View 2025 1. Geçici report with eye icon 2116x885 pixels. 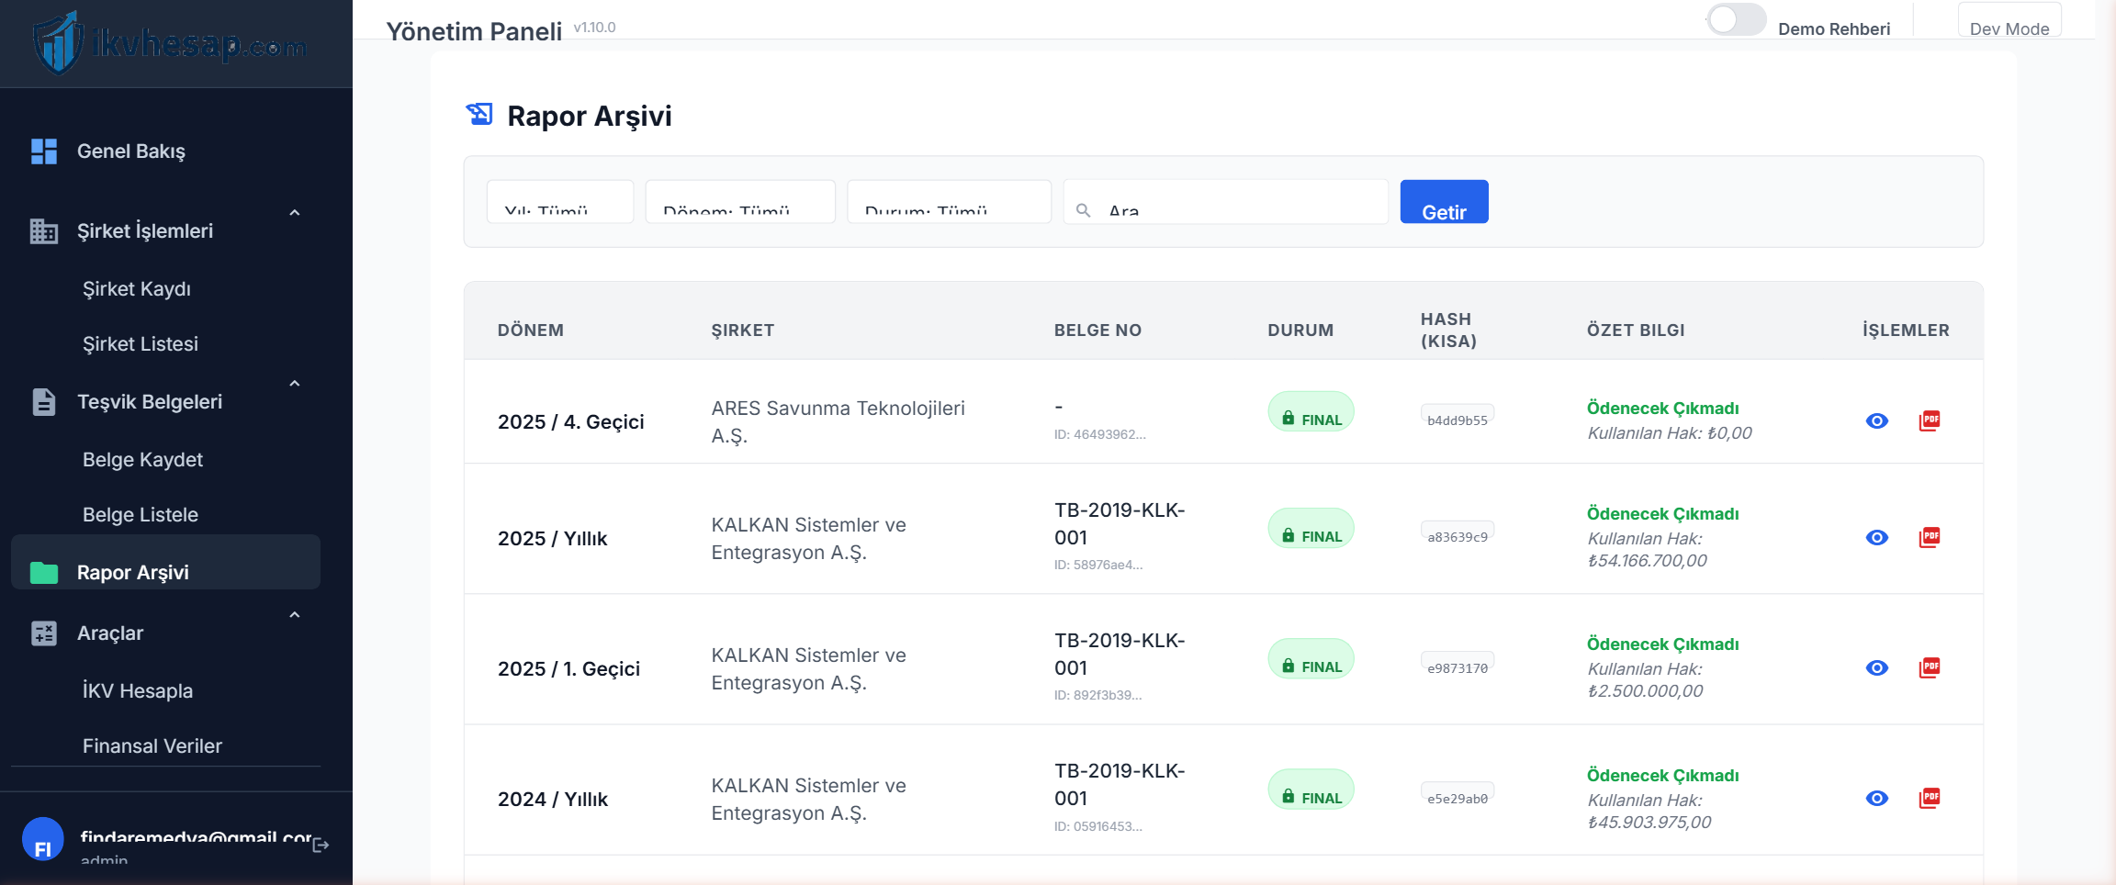(x=1877, y=667)
